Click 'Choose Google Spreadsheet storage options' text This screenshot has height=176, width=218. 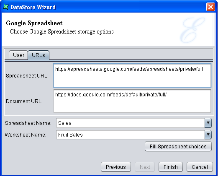point(62,32)
